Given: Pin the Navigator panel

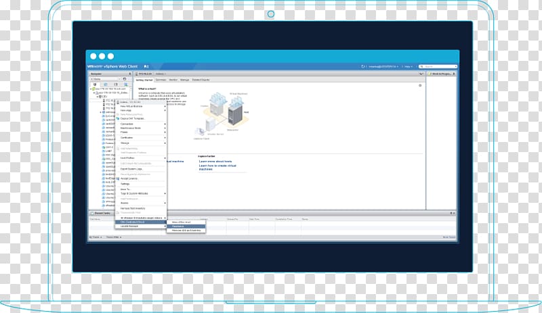Looking at the screenshot, I should tap(130, 74).
